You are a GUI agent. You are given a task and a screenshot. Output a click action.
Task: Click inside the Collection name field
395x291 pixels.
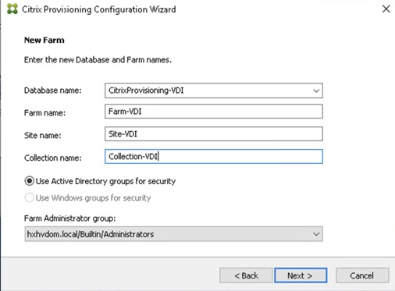[214, 157]
